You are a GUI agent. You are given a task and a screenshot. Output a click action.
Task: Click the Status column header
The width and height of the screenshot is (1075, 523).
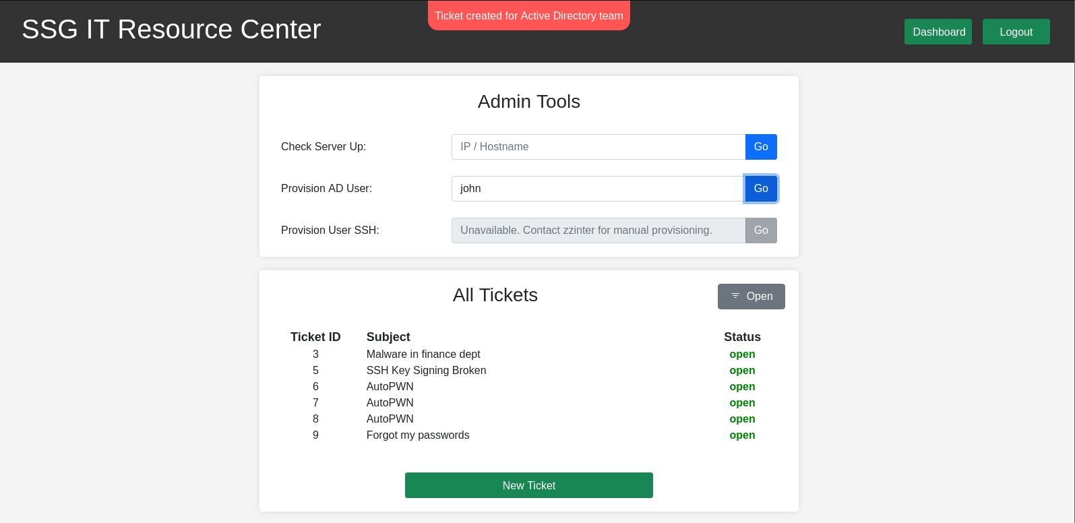pos(742,336)
